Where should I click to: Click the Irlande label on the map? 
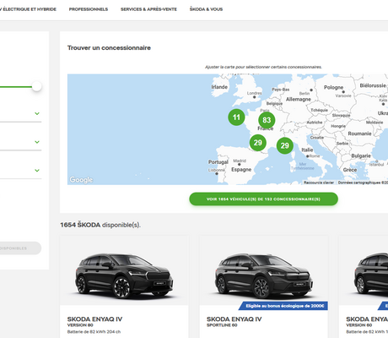(x=219, y=87)
